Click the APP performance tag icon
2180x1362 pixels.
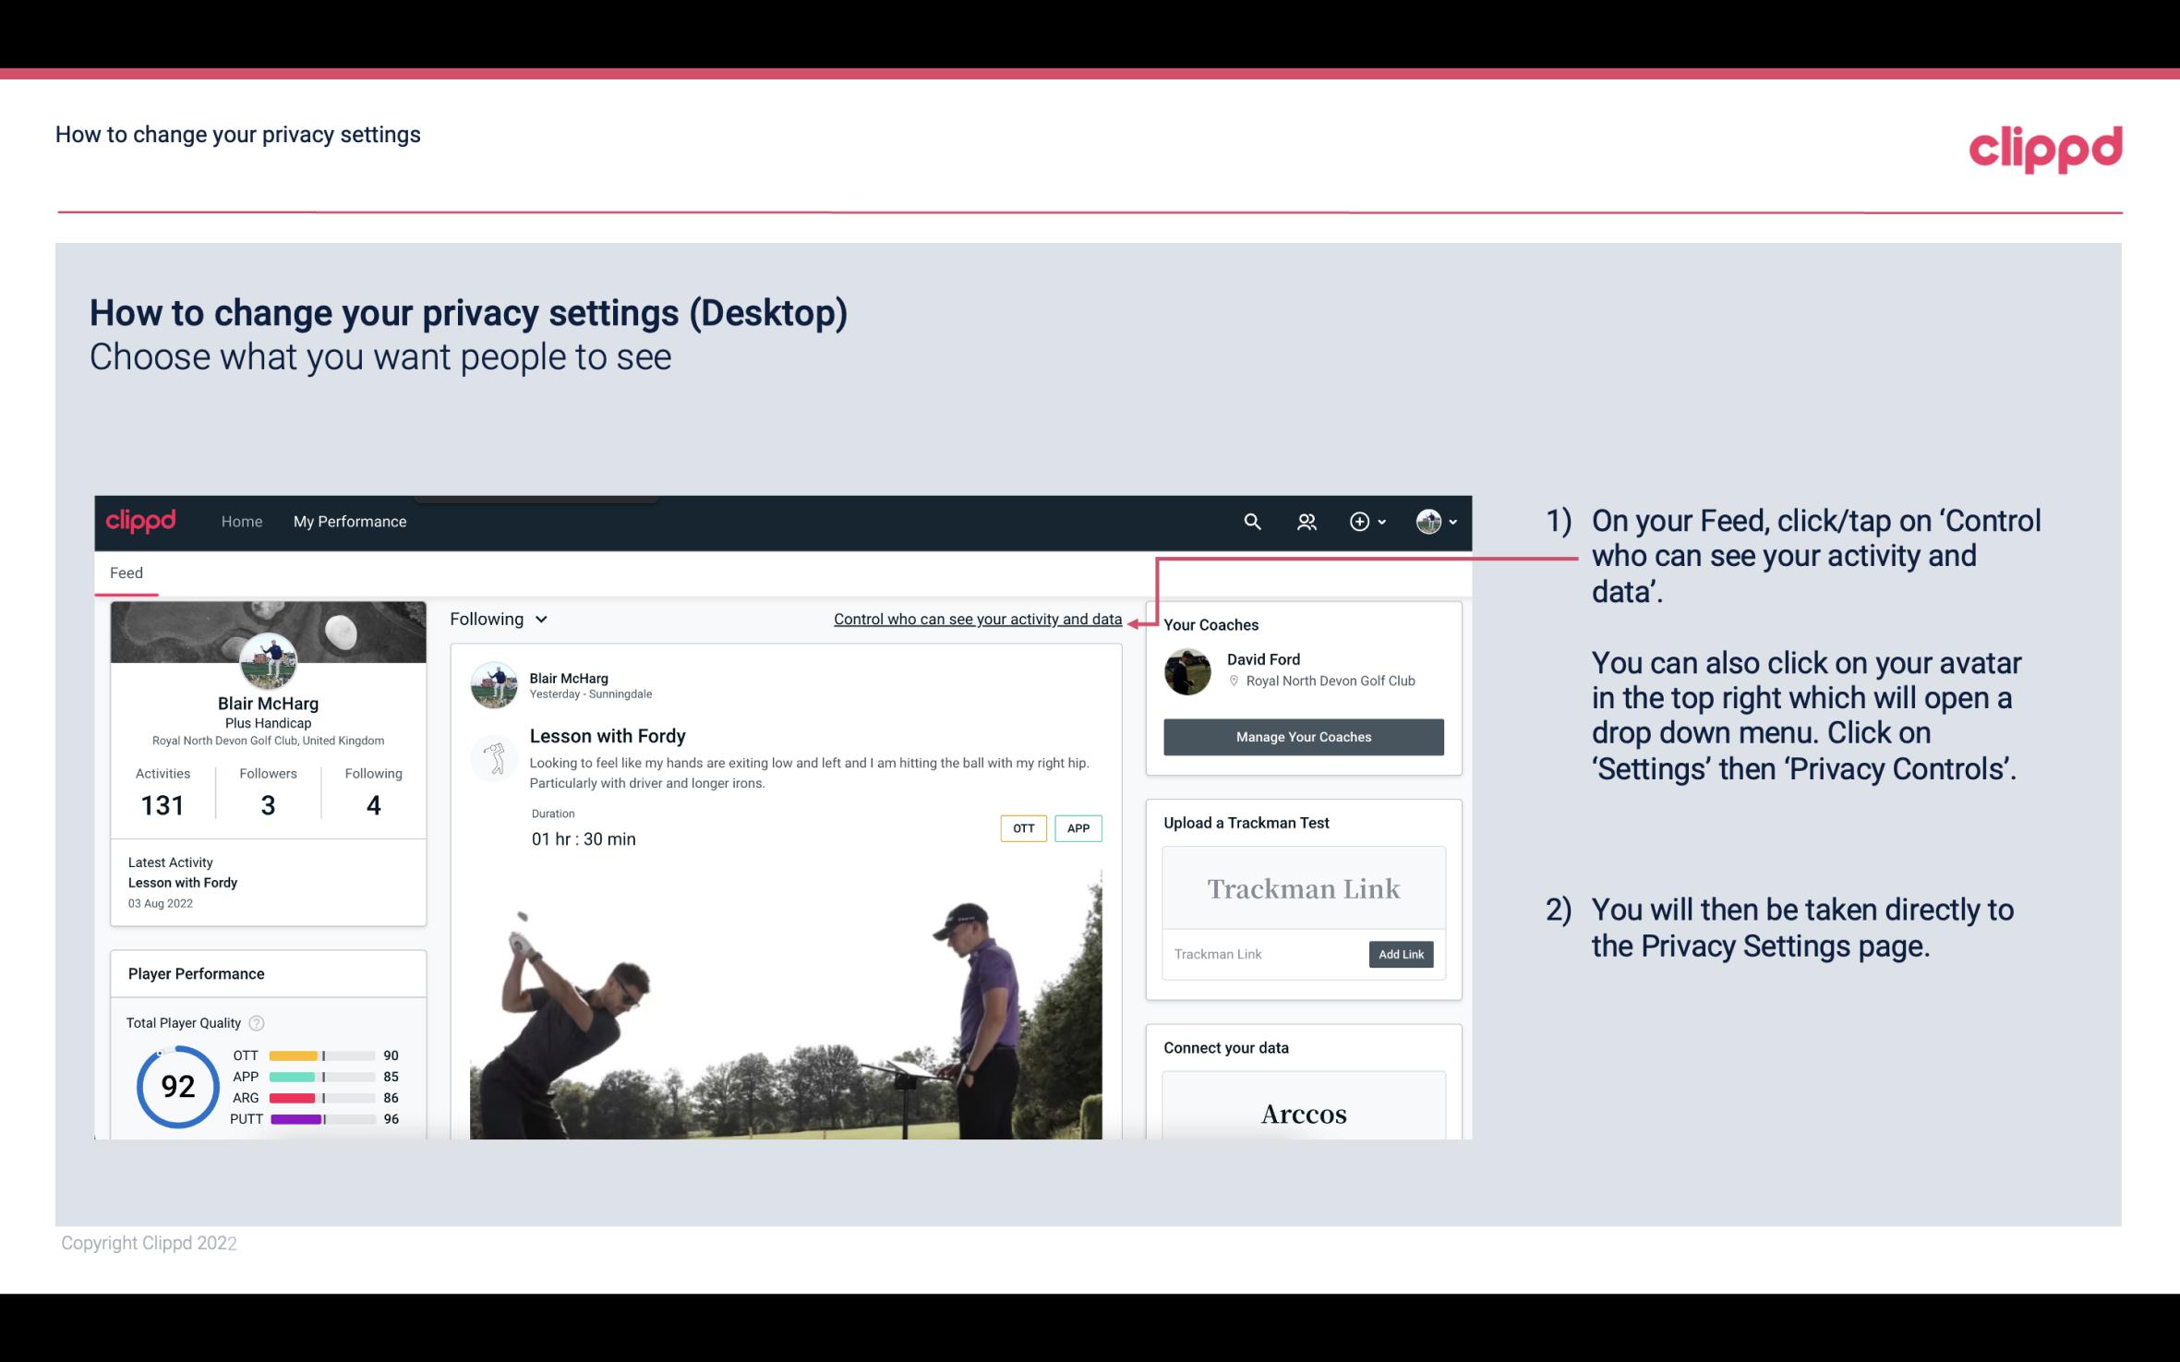pyautogui.click(x=1079, y=828)
